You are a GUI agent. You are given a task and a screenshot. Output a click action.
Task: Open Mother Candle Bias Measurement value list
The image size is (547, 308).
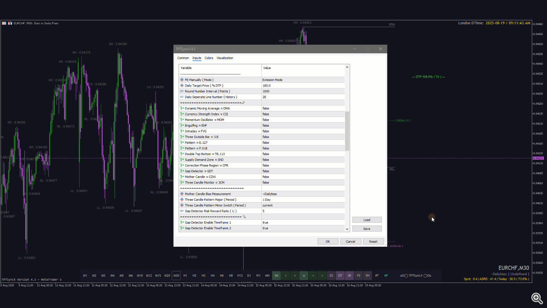(303, 194)
